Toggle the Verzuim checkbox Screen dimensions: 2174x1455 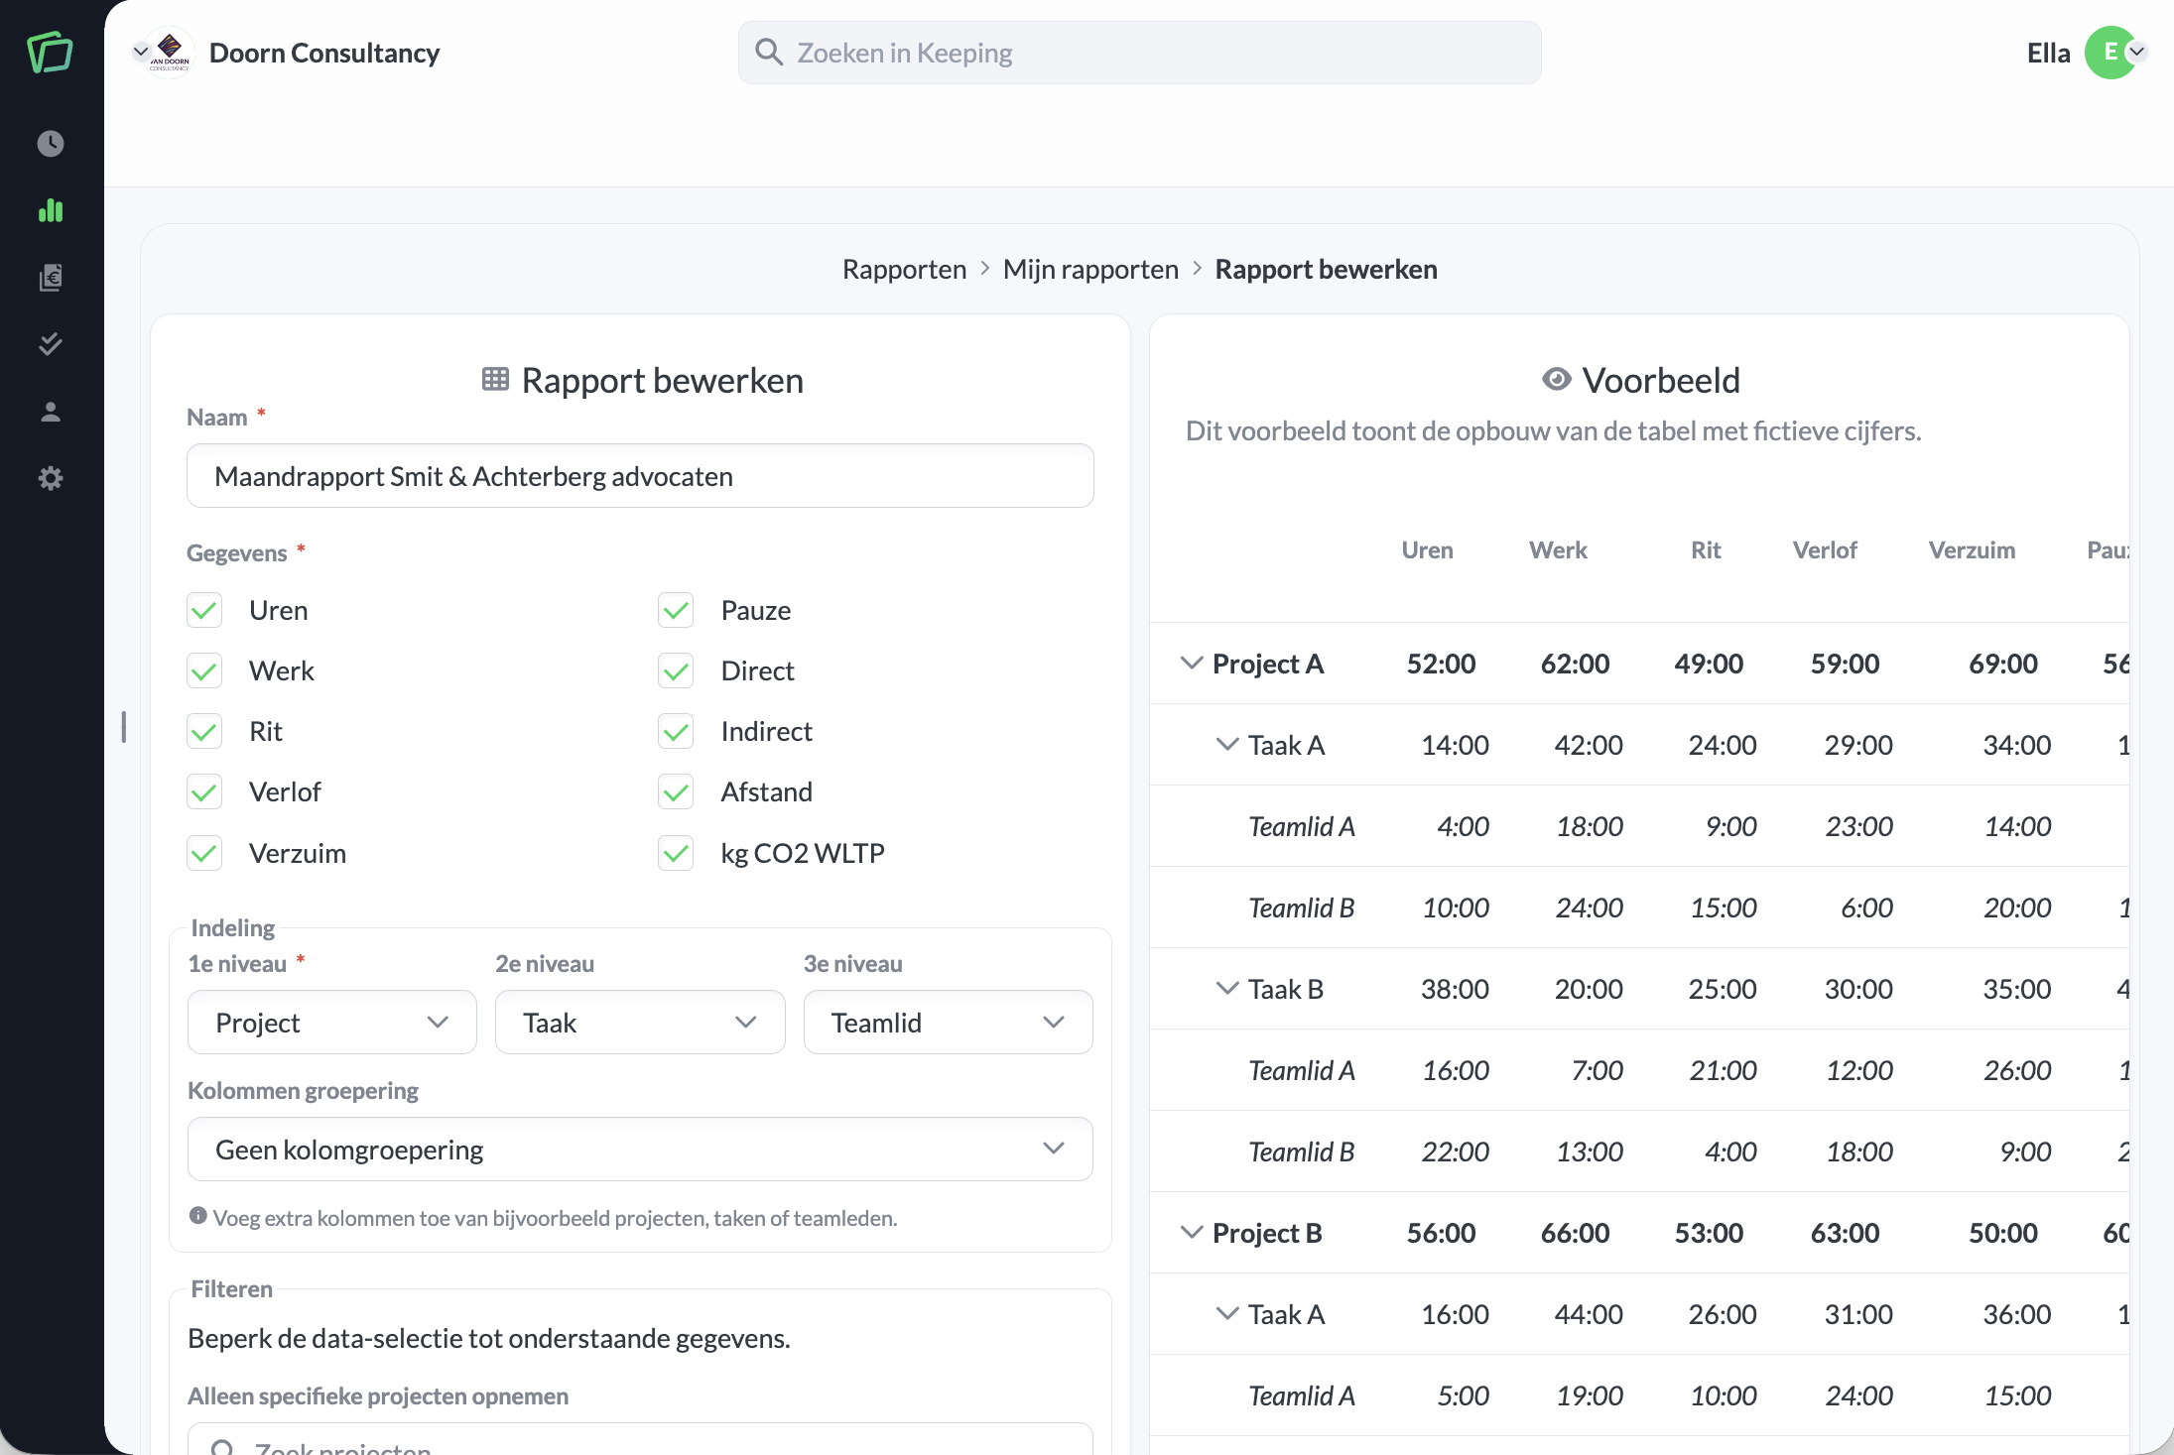[204, 853]
